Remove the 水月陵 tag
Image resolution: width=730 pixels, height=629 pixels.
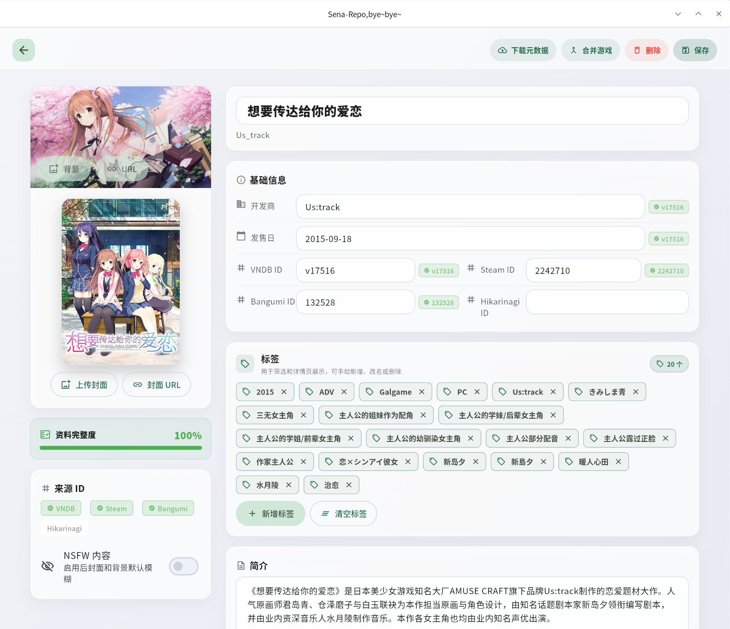tap(289, 485)
